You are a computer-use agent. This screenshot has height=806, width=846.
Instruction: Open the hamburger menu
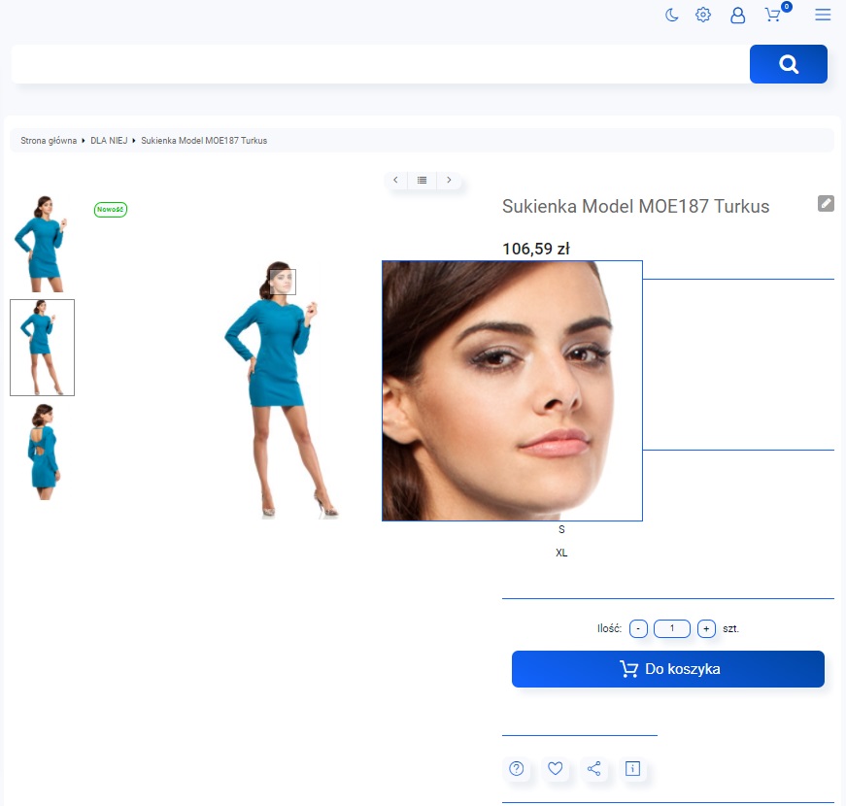coord(823,15)
